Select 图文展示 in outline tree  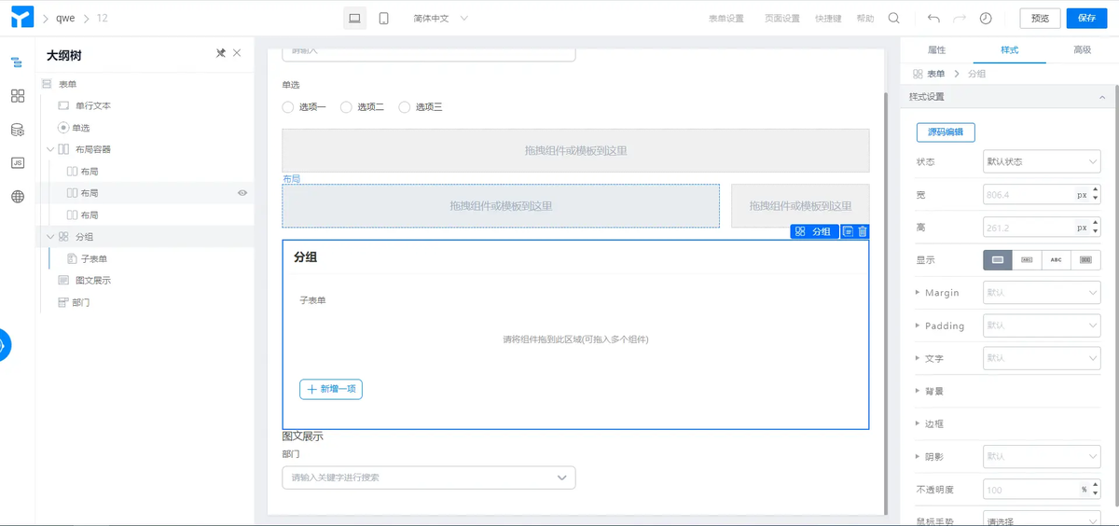pos(92,281)
